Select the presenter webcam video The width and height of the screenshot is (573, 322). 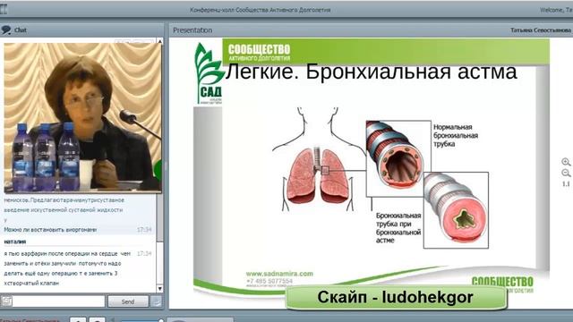pyautogui.click(x=82, y=118)
